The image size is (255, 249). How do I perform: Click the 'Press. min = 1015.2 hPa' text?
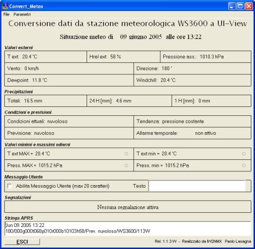click(x=163, y=165)
